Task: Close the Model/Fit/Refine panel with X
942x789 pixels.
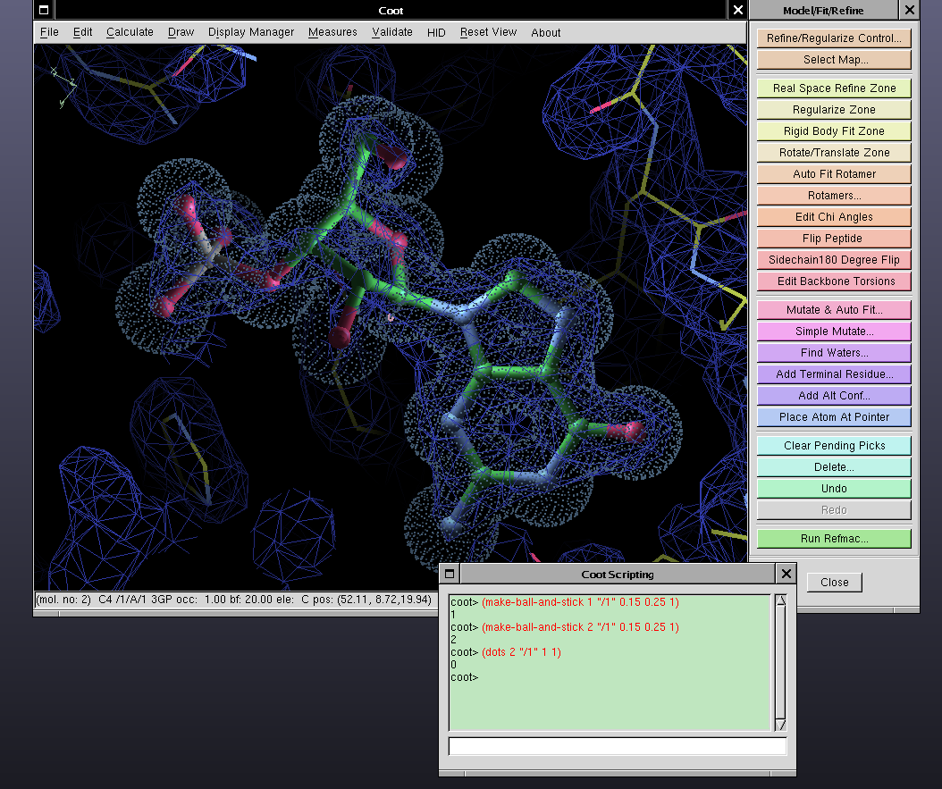Action: pos(909,11)
